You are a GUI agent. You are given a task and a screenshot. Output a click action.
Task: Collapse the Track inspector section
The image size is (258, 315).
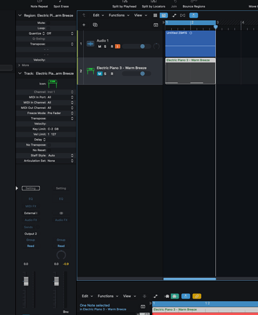[20, 73]
